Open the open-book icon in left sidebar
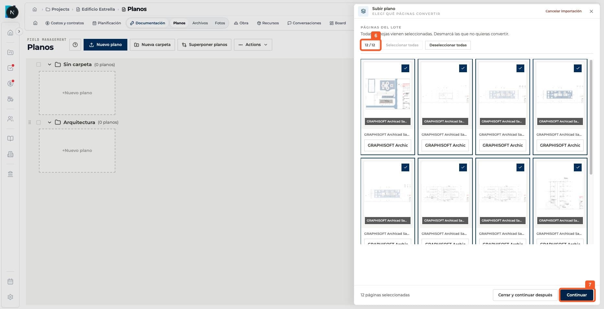 pos(10,139)
